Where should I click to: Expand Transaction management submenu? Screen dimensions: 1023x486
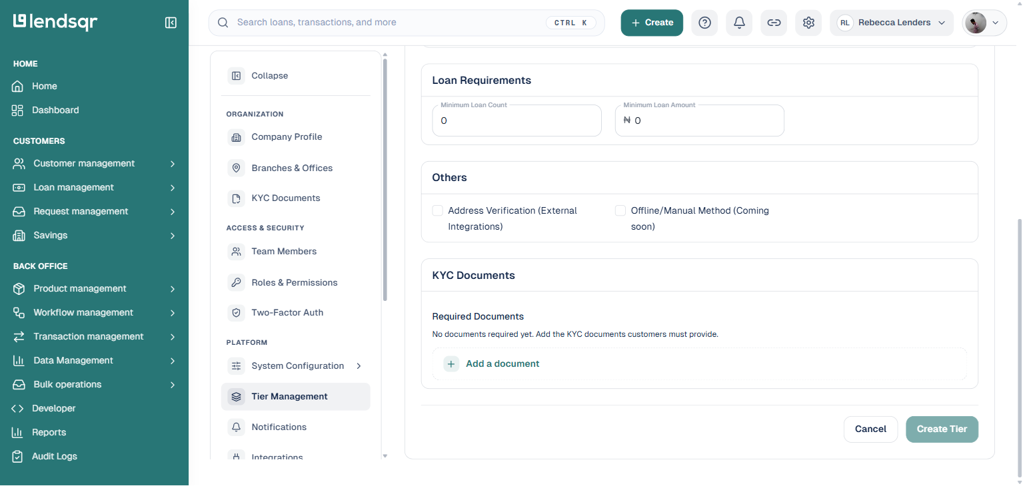pyautogui.click(x=173, y=337)
